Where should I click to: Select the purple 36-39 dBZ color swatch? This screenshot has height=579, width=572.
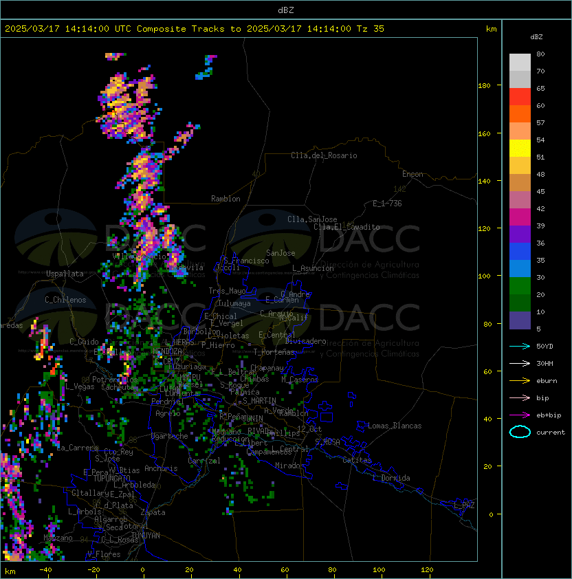pyautogui.click(x=520, y=234)
